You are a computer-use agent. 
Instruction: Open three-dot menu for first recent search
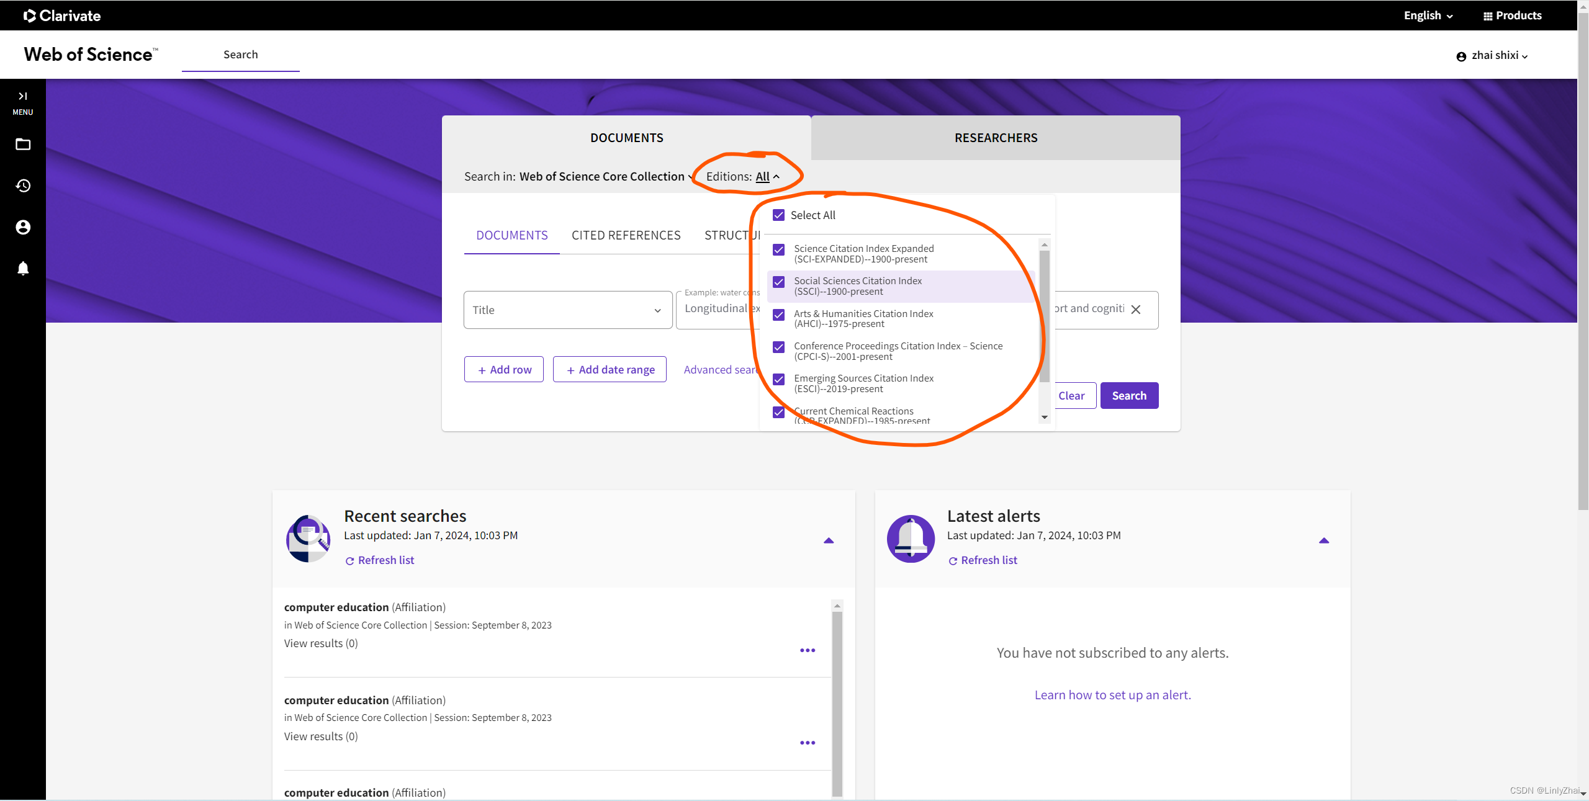pos(807,650)
